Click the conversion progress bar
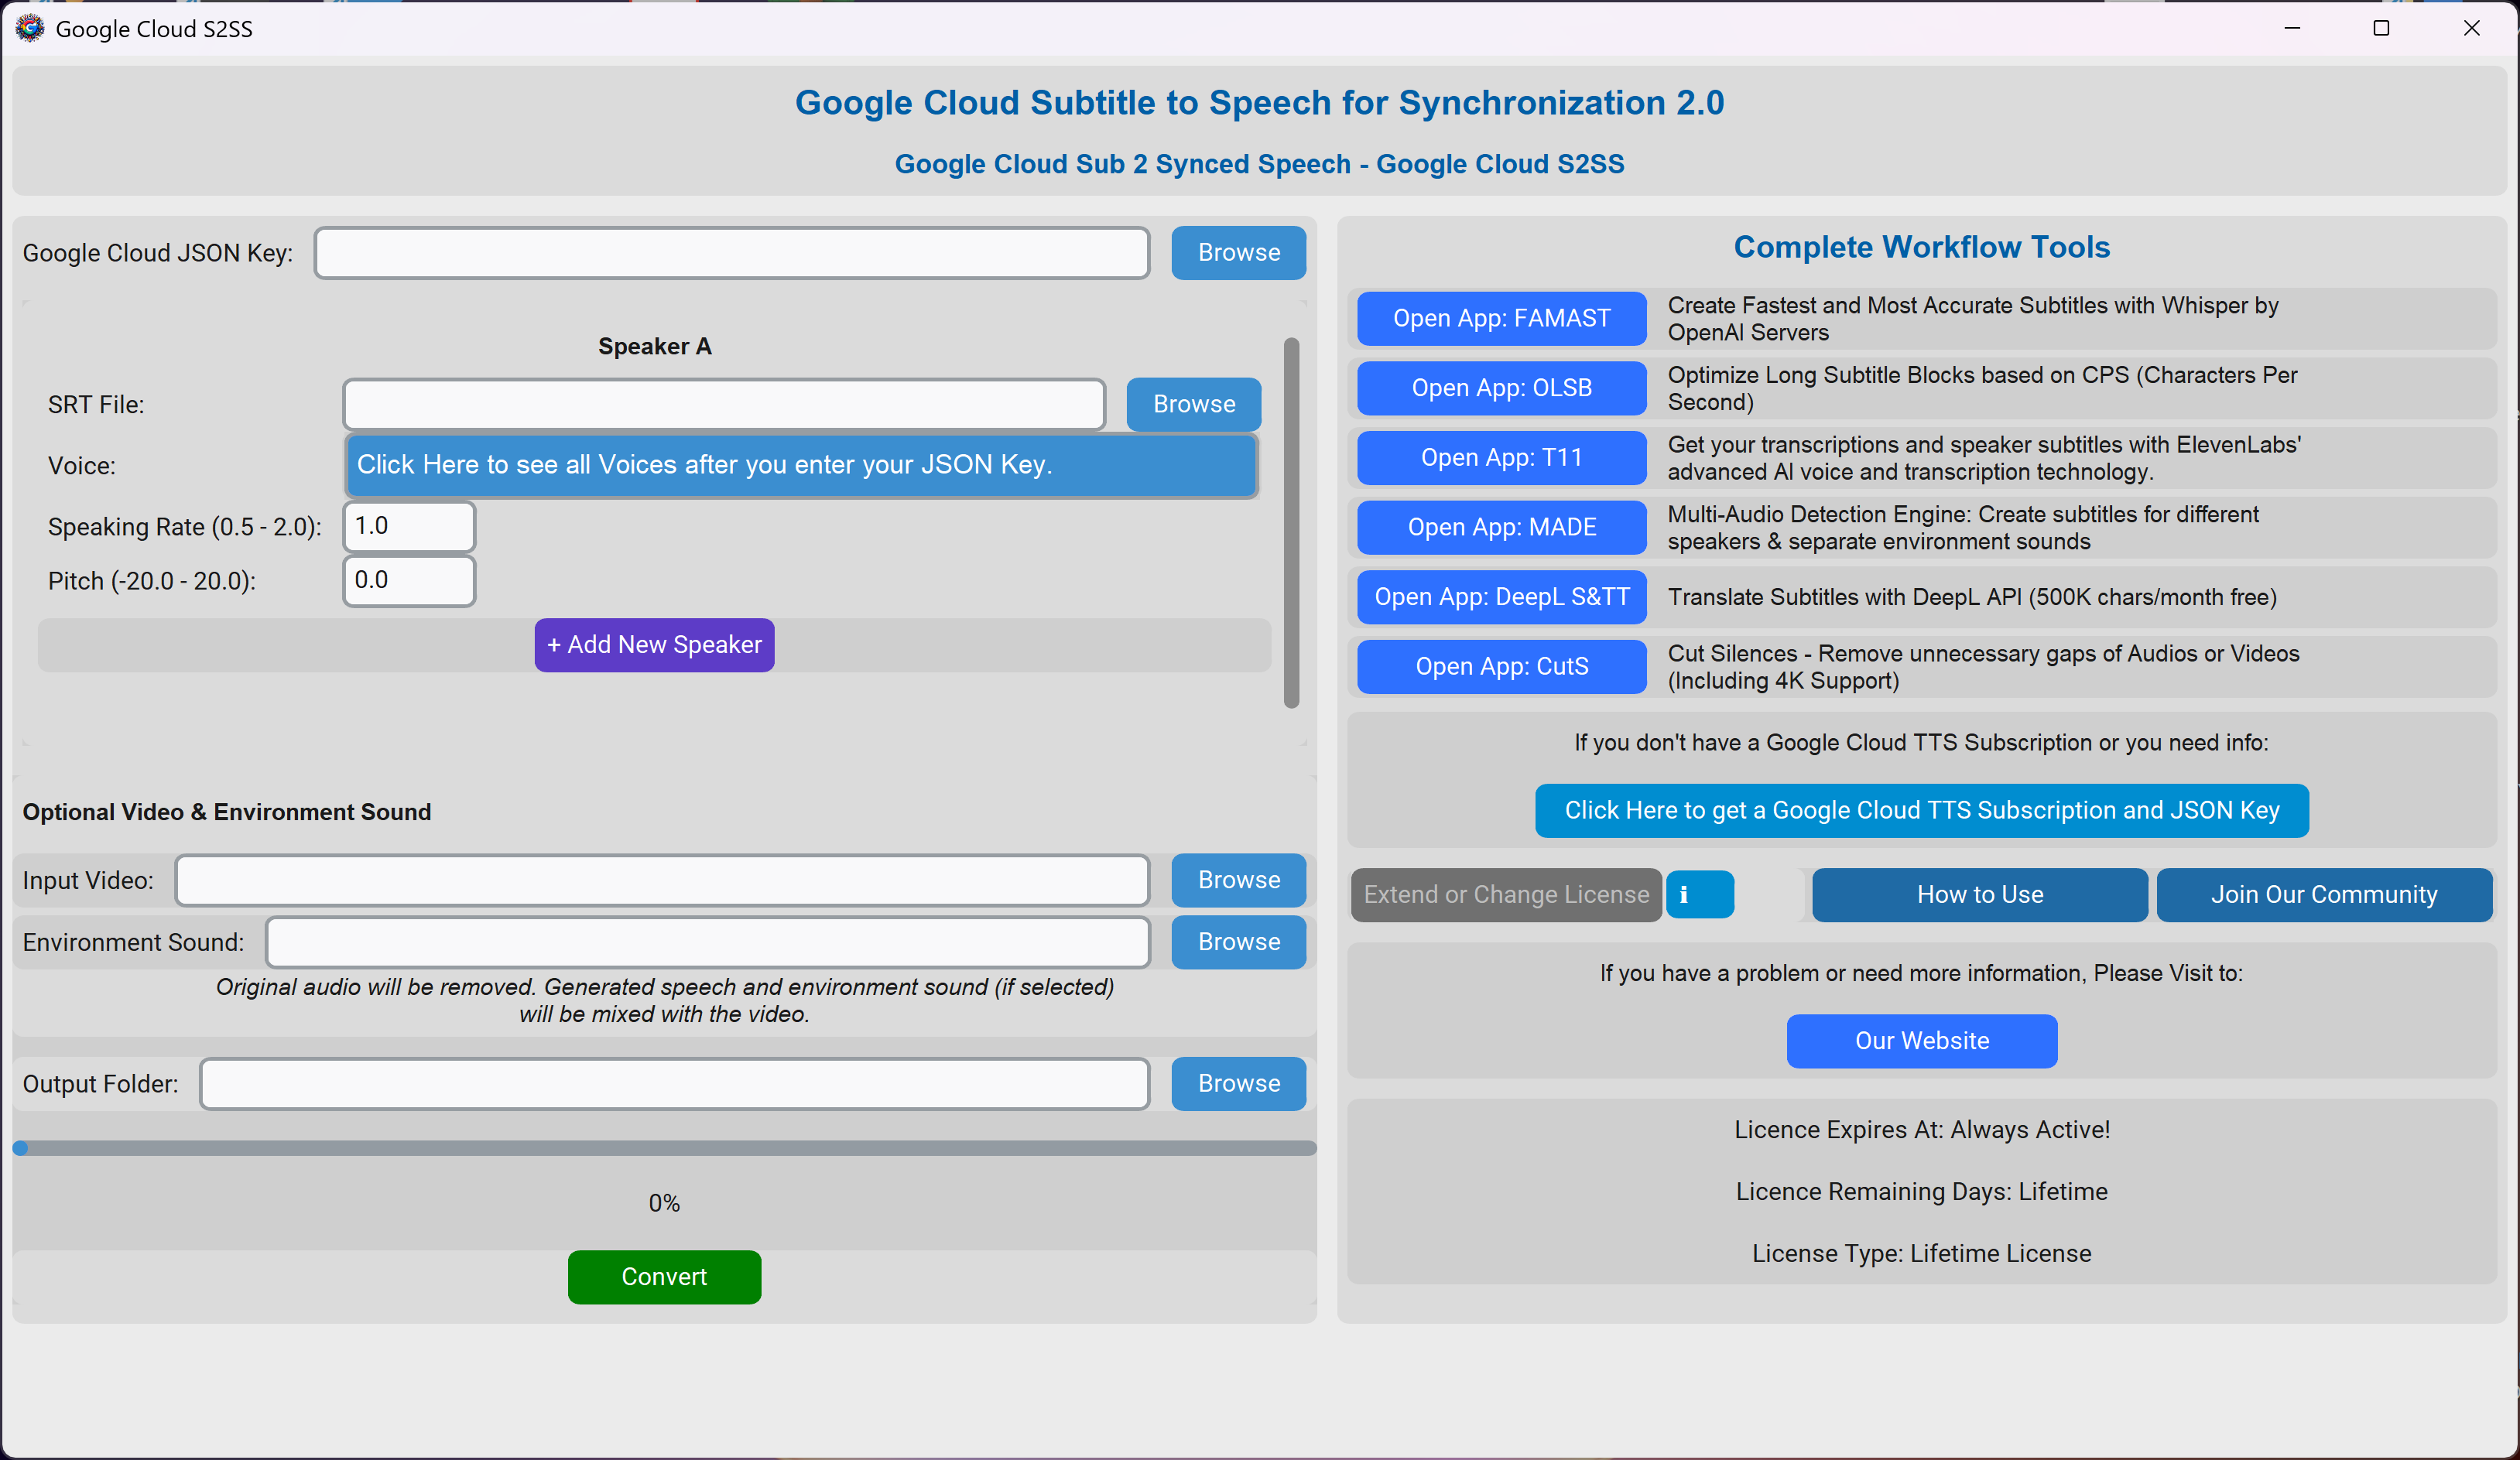This screenshot has height=1460, width=2520. pos(664,1148)
